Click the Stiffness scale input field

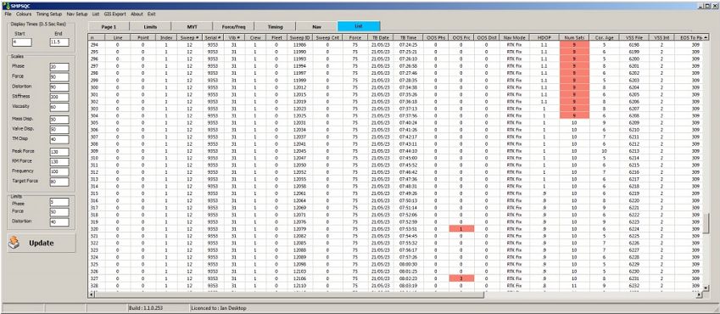tap(59, 98)
